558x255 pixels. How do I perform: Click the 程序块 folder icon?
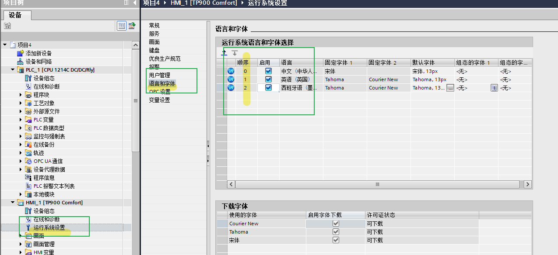pyautogui.click(x=28, y=95)
